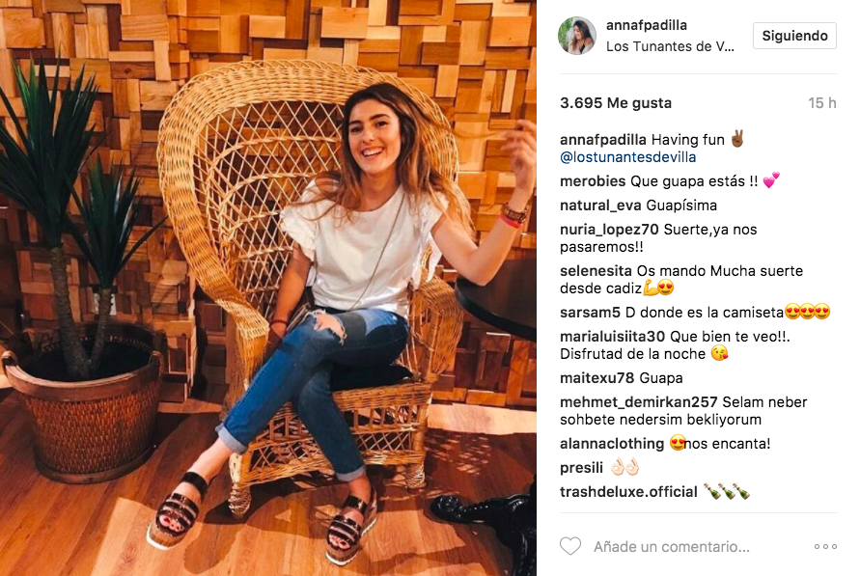Image resolution: width=860 pixels, height=576 pixels.
Task: Like the post with the heart icon
Action: tap(569, 546)
